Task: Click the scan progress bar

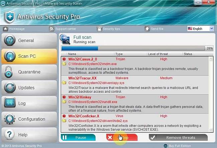Action: click(x=133, y=48)
